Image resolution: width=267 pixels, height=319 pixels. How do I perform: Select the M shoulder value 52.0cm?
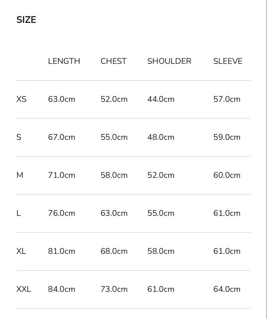coord(161,175)
